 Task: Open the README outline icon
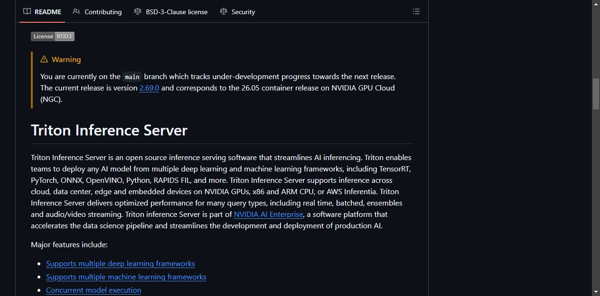[x=416, y=11]
